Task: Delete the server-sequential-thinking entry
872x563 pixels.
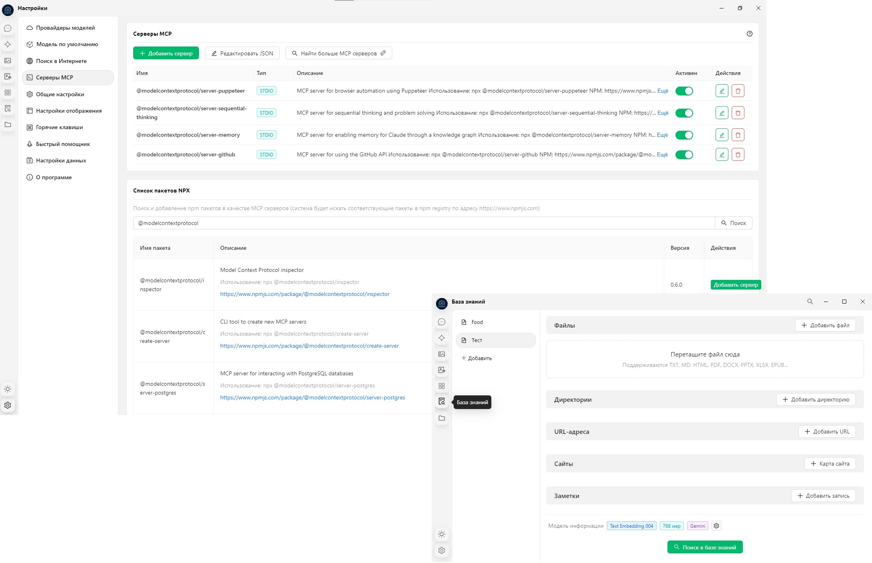Action: (x=738, y=113)
